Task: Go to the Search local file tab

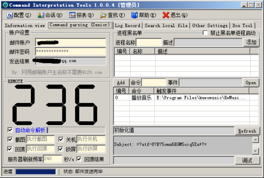Action: [x=166, y=25]
